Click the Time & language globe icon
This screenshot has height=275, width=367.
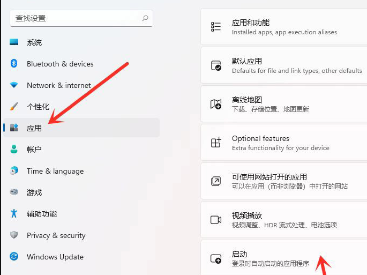point(14,171)
